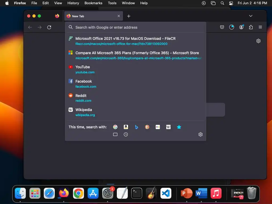Image resolution: width=272 pixels, height=204 pixels.
Task: Open the Facebook suggestion
Action: (136, 84)
